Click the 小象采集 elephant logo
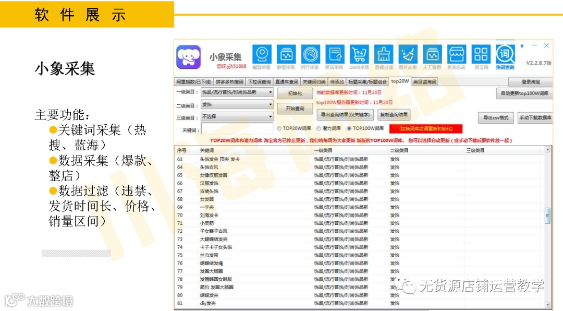Screen dimensions: 563x311 pos(189,57)
